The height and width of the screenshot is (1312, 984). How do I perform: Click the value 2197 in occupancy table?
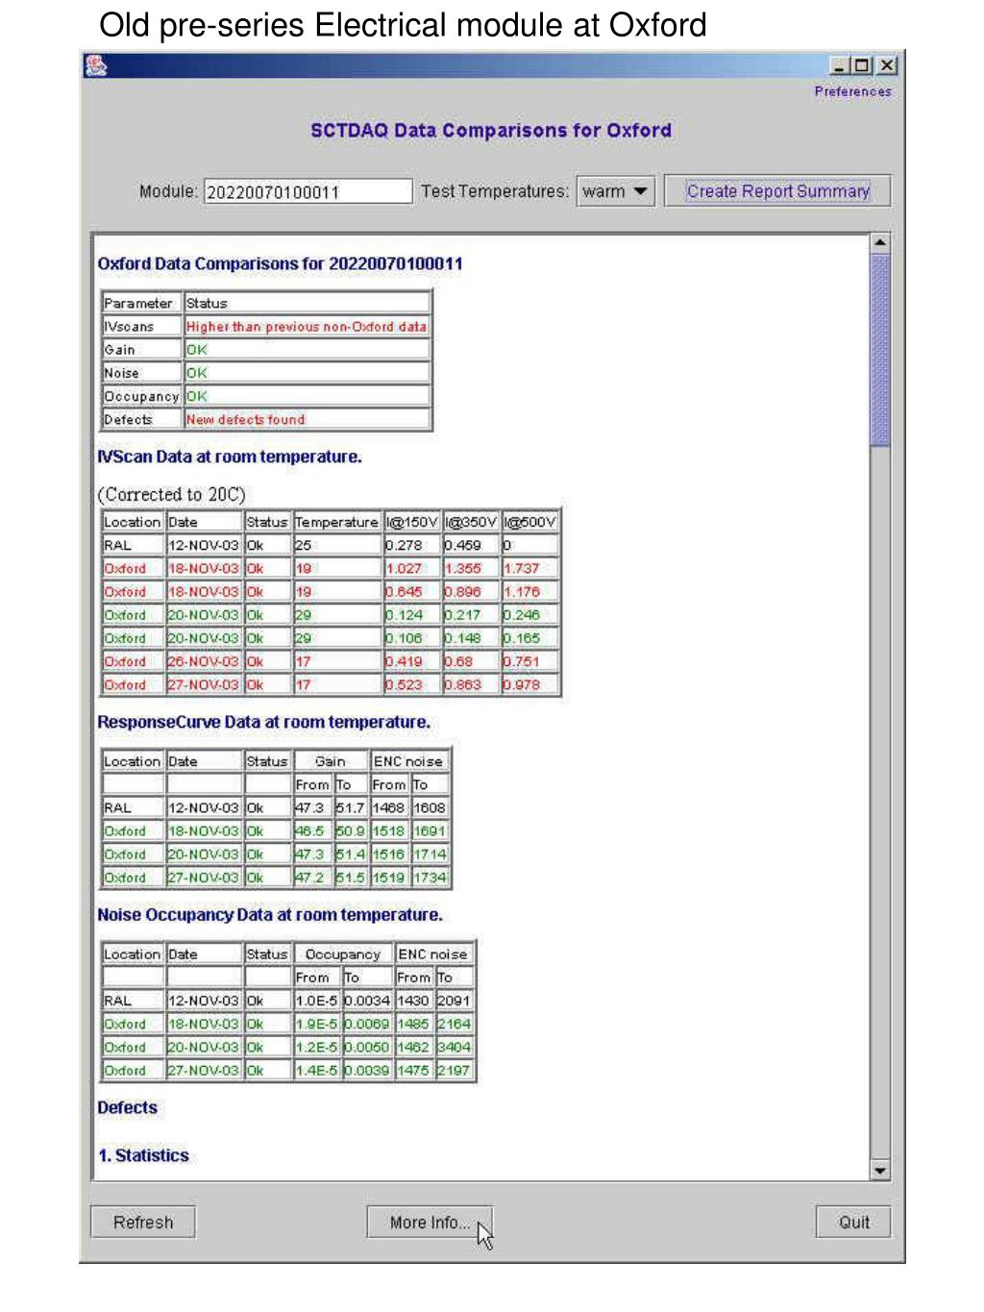click(455, 1071)
